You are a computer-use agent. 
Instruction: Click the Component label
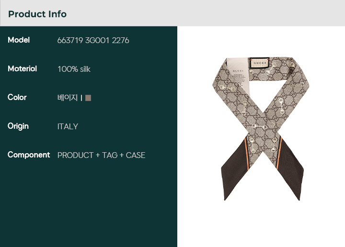(x=29, y=155)
